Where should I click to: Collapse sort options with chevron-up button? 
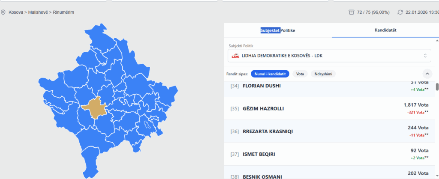click(427, 74)
